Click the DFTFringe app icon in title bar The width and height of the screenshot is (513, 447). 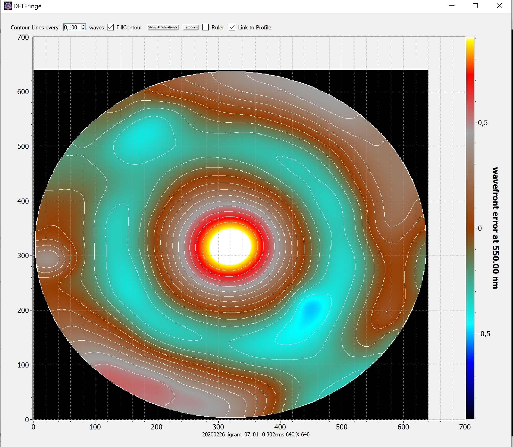pos(8,6)
